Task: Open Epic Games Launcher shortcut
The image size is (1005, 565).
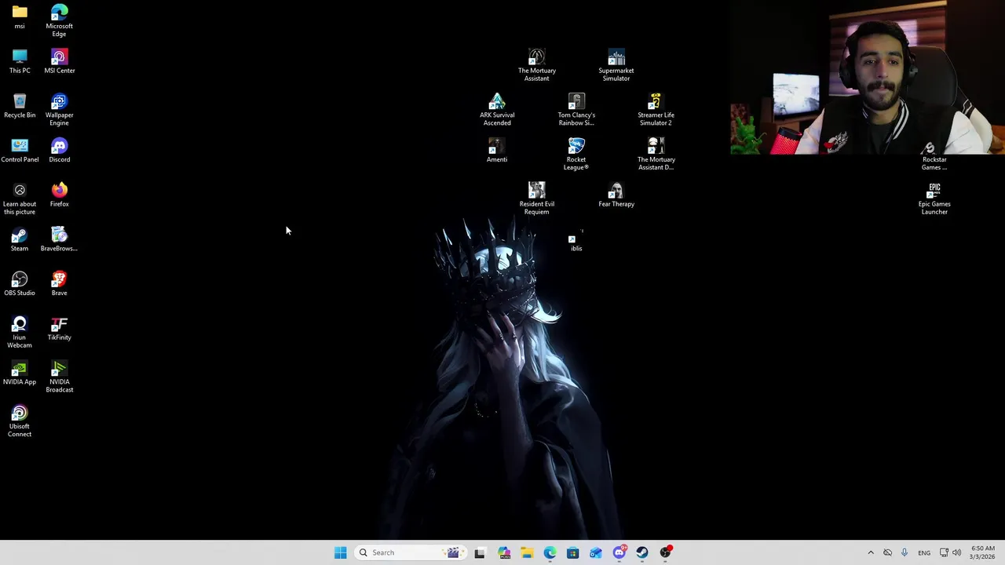Action: (x=934, y=199)
